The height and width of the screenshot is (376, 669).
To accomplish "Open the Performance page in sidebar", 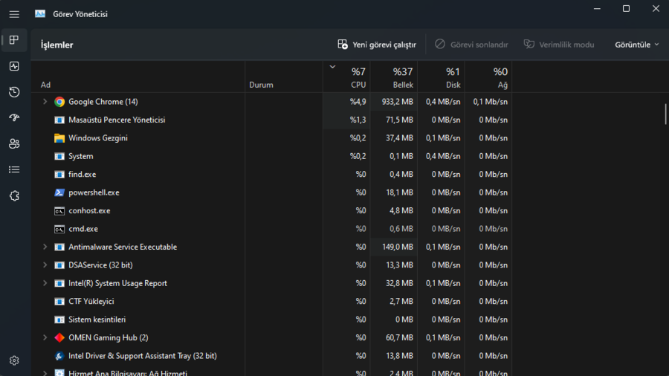I will pos(14,66).
